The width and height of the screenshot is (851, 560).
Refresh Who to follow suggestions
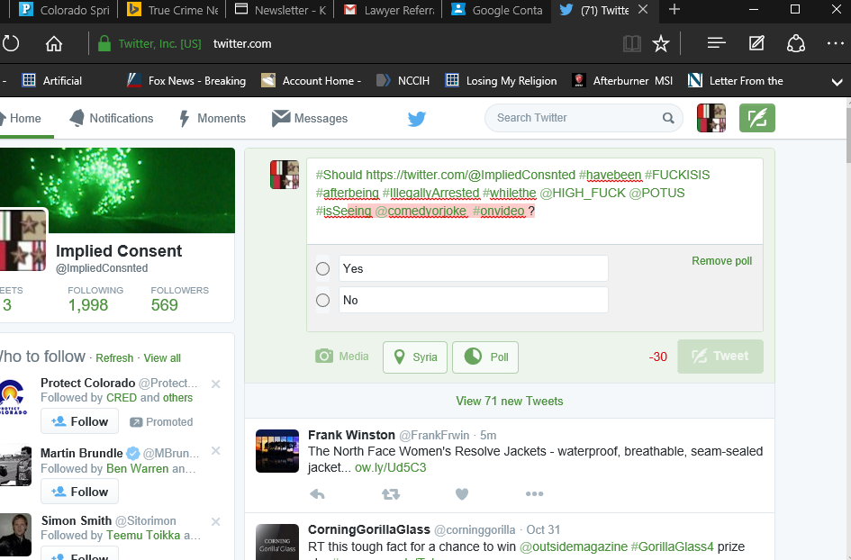click(114, 358)
